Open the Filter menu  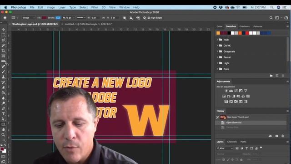point(95,7)
